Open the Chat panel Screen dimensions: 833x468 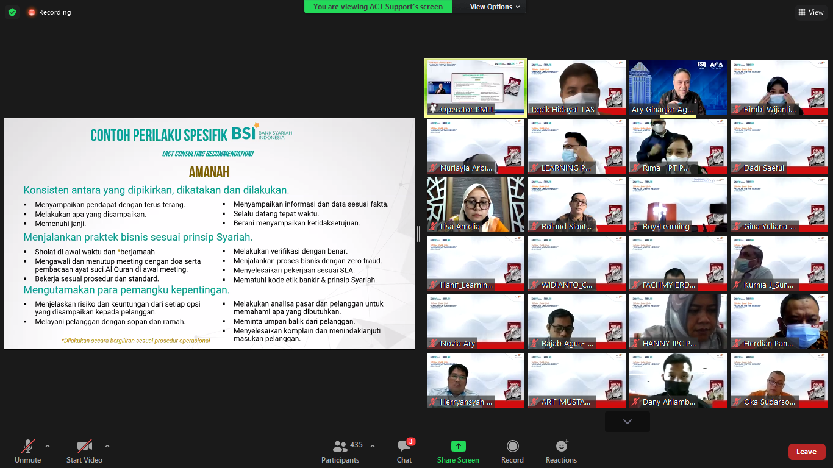tap(404, 452)
